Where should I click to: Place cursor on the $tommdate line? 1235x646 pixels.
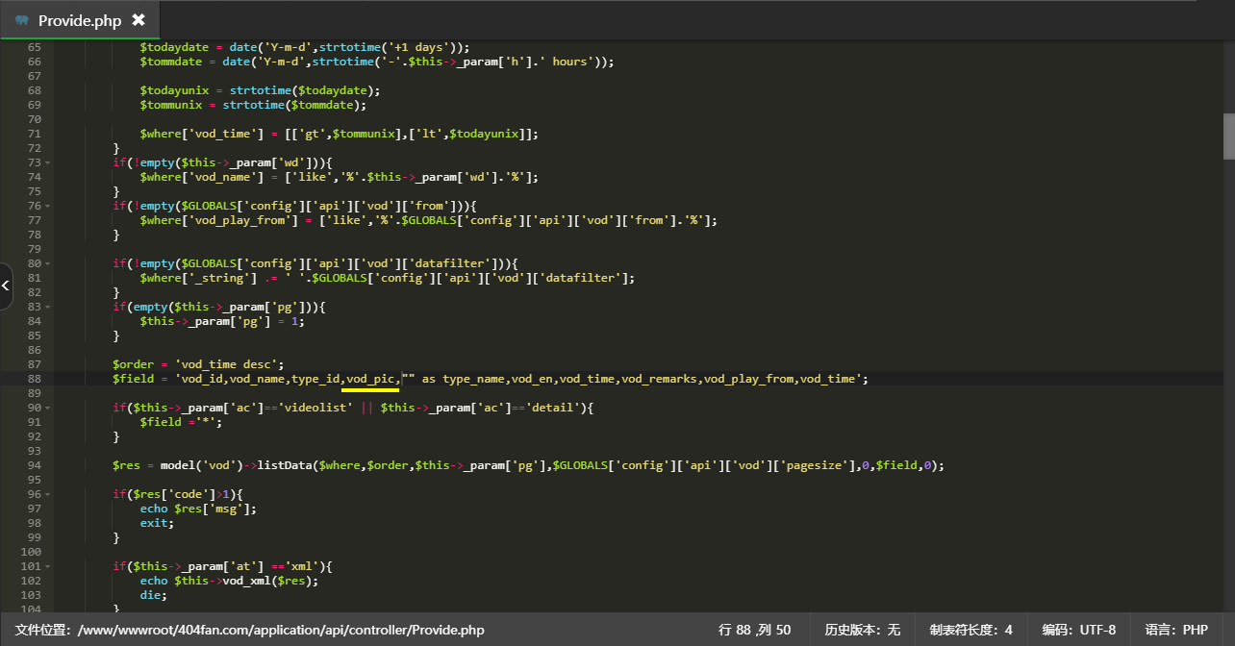coord(377,62)
